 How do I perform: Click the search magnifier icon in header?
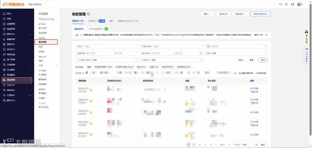(x=280, y=4)
